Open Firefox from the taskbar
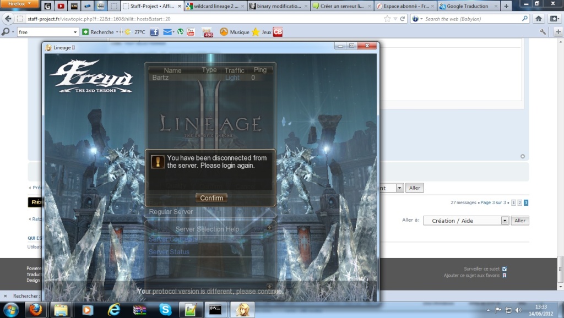564x318 pixels. [36, 310]
